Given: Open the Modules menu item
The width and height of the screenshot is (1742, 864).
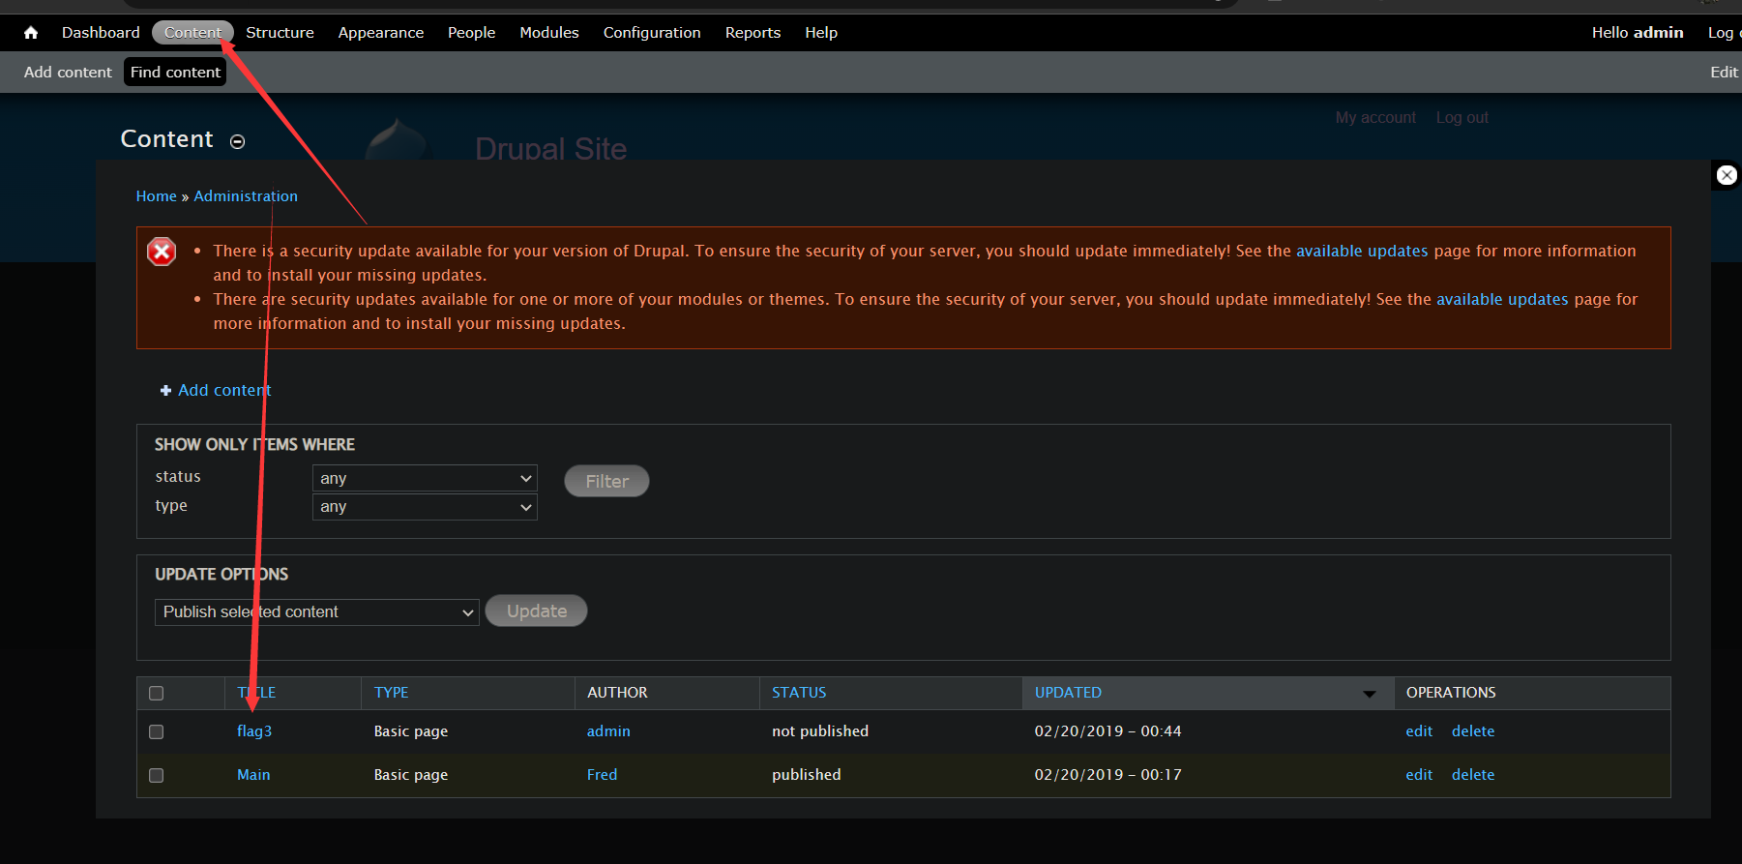Looking at the screenshot, I should pyautogui.click(x=548, y=33).
